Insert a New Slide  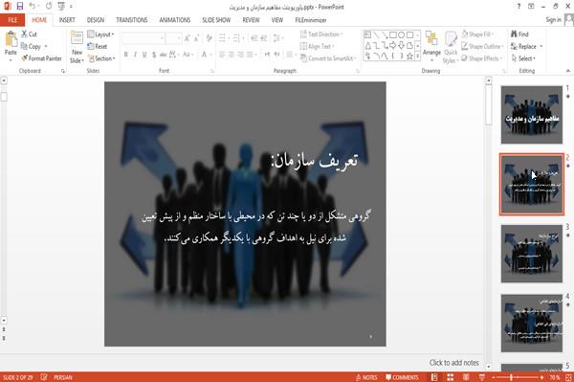77,47
